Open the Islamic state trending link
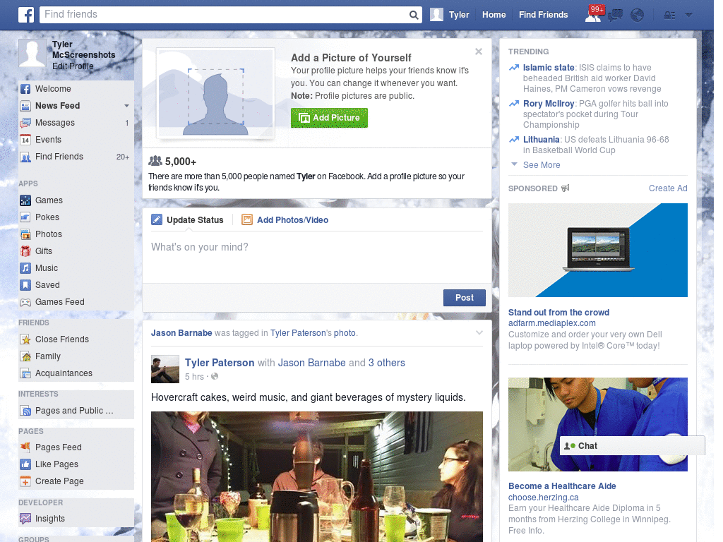723x542 pixels. click(549, 68)
